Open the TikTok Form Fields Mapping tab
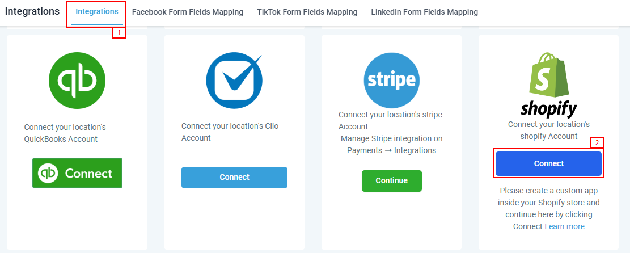This screenshot has height=253, width=630. coord(307,12)
